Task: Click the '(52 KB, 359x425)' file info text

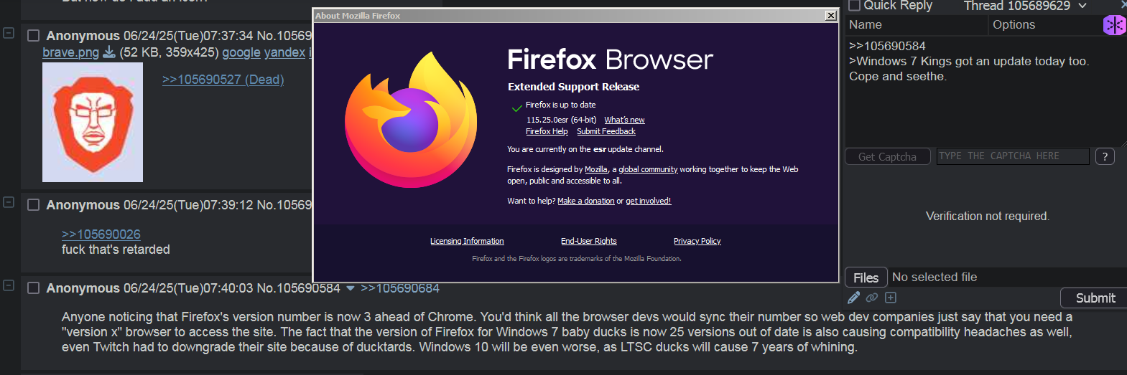Action: coord(169,52)
